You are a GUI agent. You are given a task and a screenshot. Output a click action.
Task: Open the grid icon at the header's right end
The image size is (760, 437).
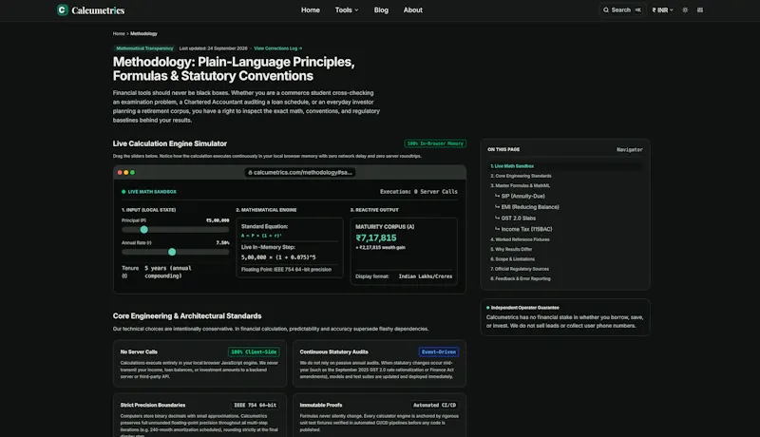(x=700, y=9)
